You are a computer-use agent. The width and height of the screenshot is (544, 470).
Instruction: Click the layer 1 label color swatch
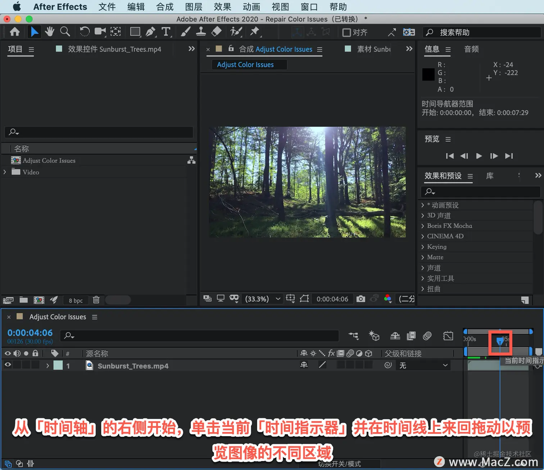point(58,365)
